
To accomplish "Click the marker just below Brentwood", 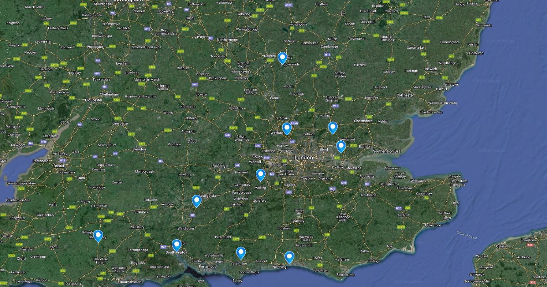I will (x=341, y=147).
